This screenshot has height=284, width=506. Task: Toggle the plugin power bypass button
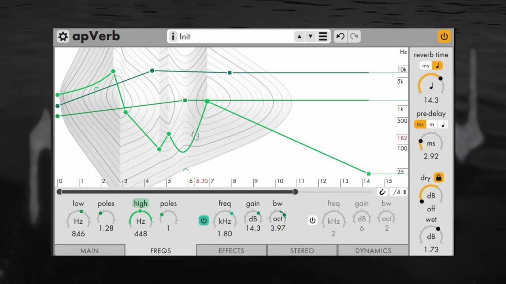tap(444, 37)
